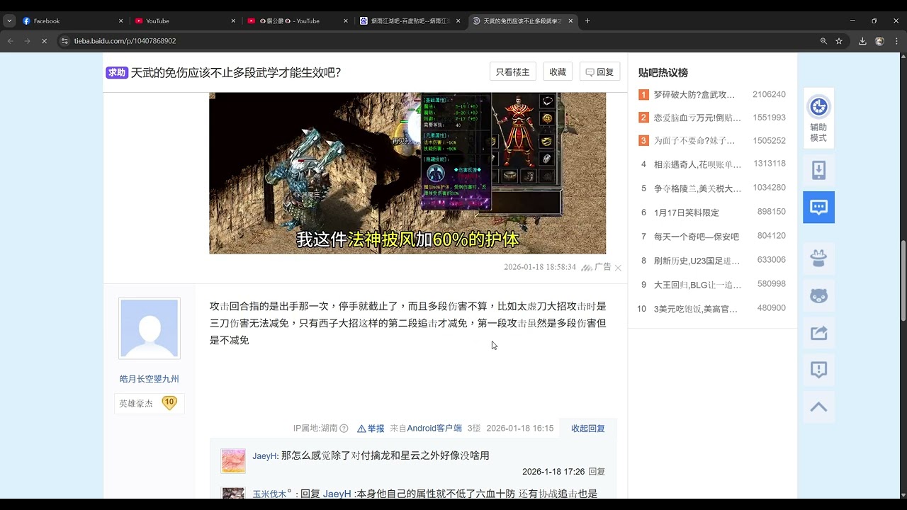
Task: Open the 辅助模式 accessibility mode icon
Action: pyautogui.click(x=818, y=118)
